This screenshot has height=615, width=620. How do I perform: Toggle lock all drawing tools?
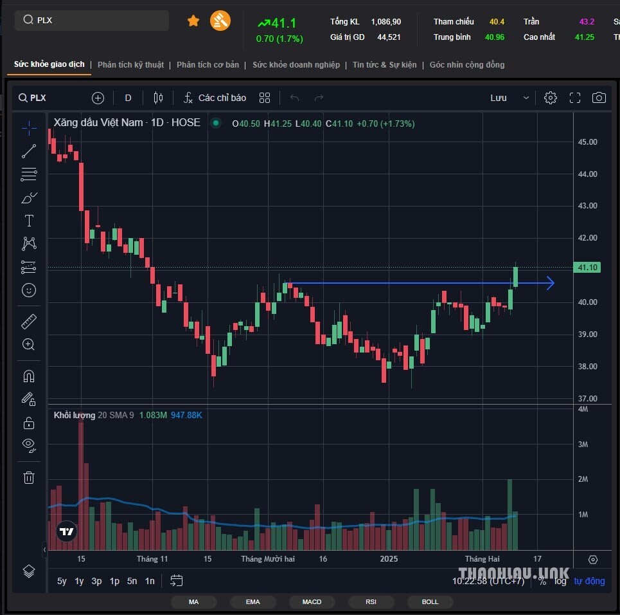(x=29, y=423)
